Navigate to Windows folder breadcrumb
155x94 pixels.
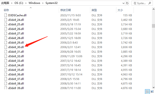[x=34, y=3]
